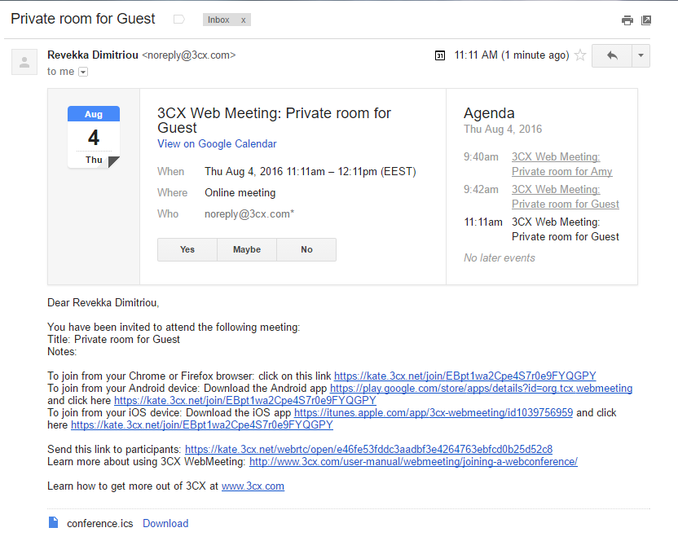Viewport: 678px width, 541px height.
Task: Open the www.3cx.com link
Action: [x=253, y=486]
